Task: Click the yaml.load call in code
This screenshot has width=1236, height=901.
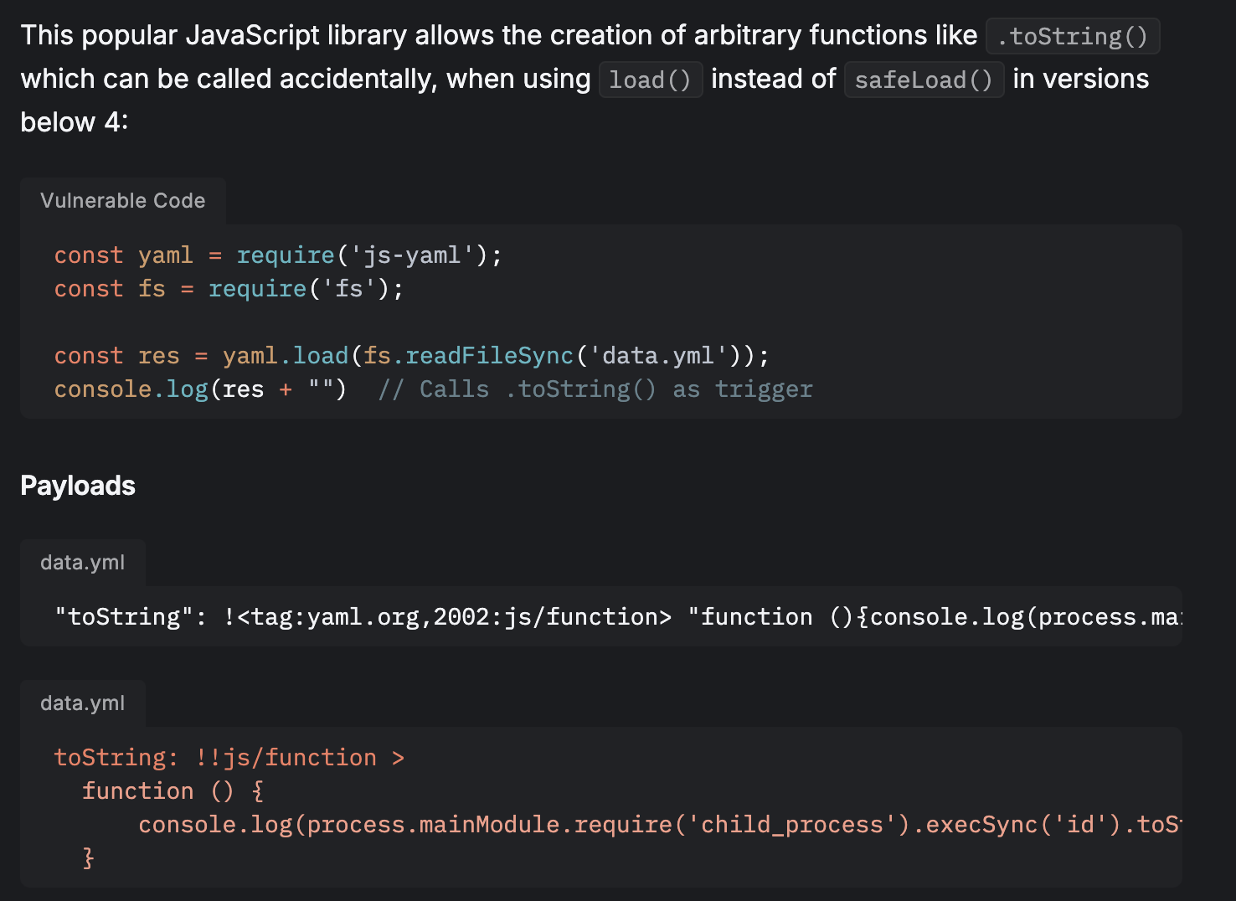Action: coord(285,356)
